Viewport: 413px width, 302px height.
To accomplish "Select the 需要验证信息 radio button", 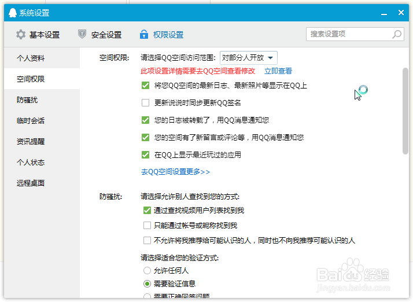I will click(147, 283).
